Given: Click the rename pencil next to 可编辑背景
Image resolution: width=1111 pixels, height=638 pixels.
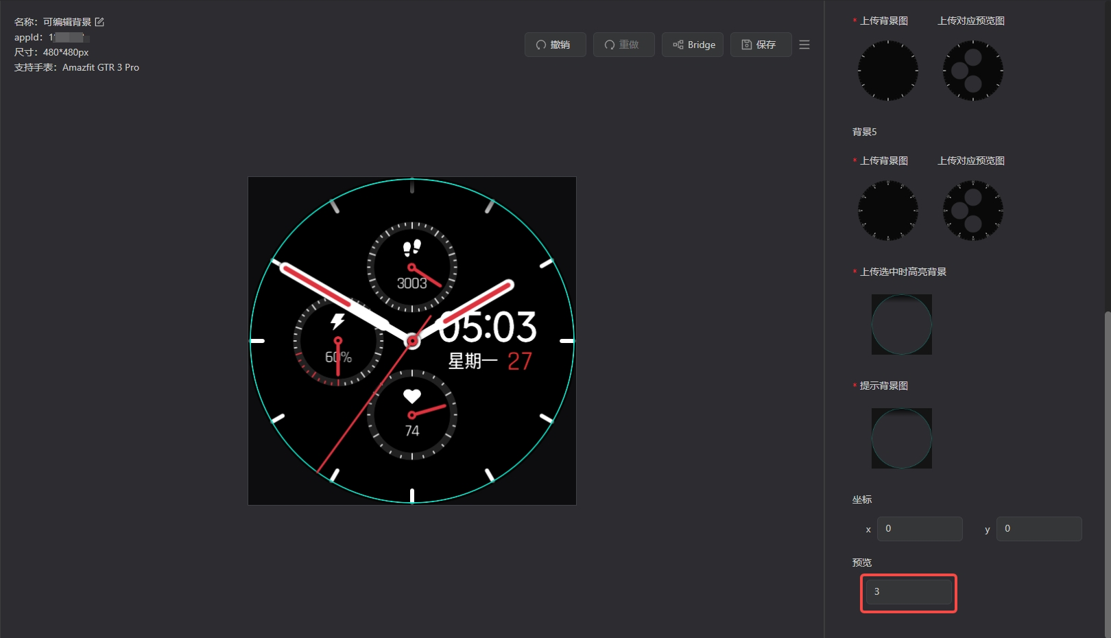Looking at the screenshot, I should [99, 22].
